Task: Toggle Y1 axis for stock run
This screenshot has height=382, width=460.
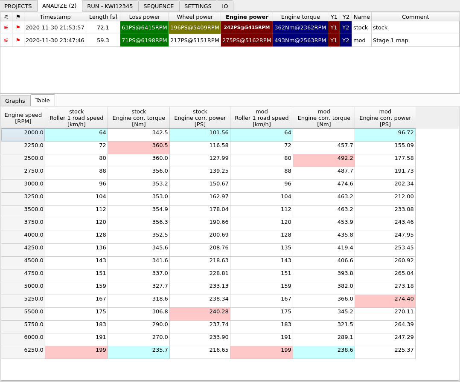Action: (334, 28)
